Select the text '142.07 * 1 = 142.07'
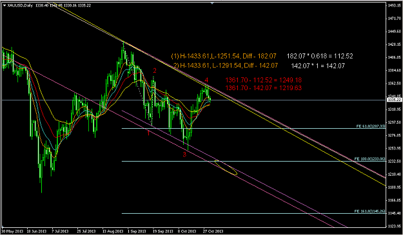Viewport: 403px width, 235px height. coord(318,66)
